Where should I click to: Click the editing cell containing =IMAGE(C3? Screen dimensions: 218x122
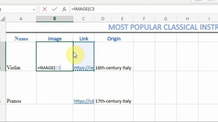pos(54,57)
